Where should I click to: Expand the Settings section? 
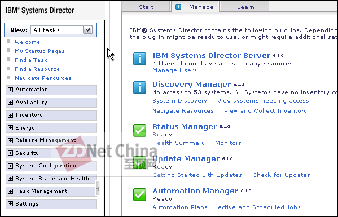point(10,204)
